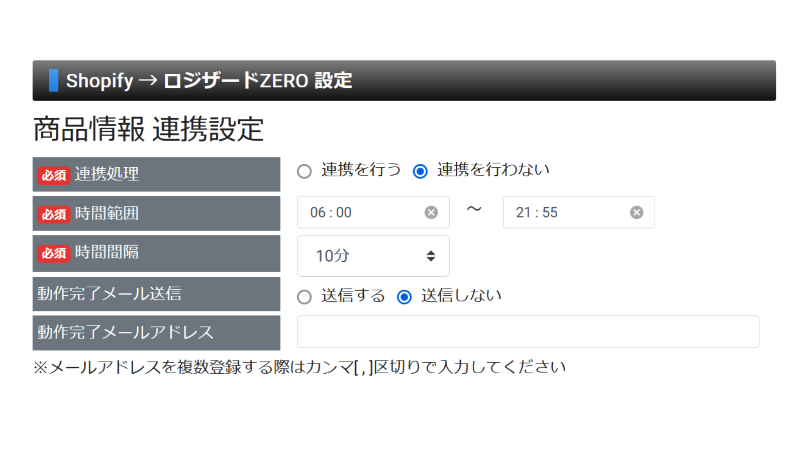Select the 連携を行わない radio button
The height and width of the screenshot is (452, 804).
coord(420,171)
